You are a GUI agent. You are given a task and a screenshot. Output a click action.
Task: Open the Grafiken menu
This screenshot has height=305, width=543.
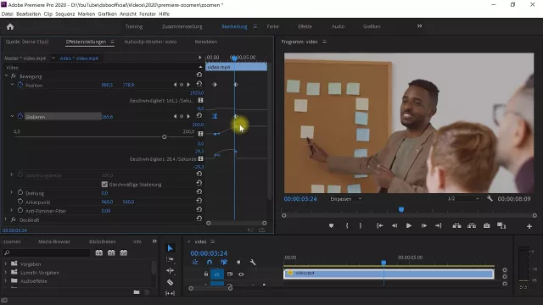click(108, 14)
